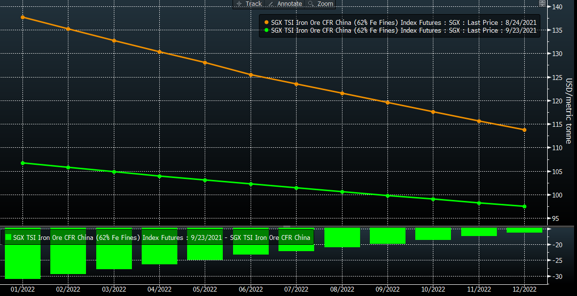Viewport: 577px width, 296px height.
Task: Click the green curve point at 12/2022
Action: pyautogui.click(x=524, y=206)
